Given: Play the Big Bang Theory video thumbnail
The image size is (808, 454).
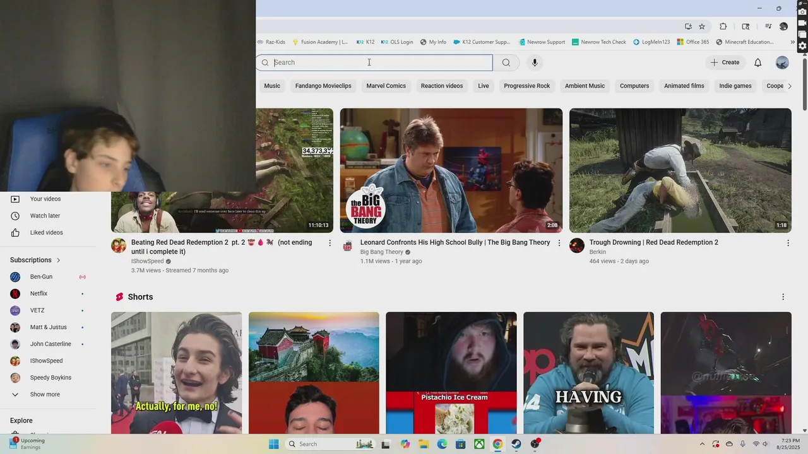Looking at the screenshot, I should coord(451,170).
